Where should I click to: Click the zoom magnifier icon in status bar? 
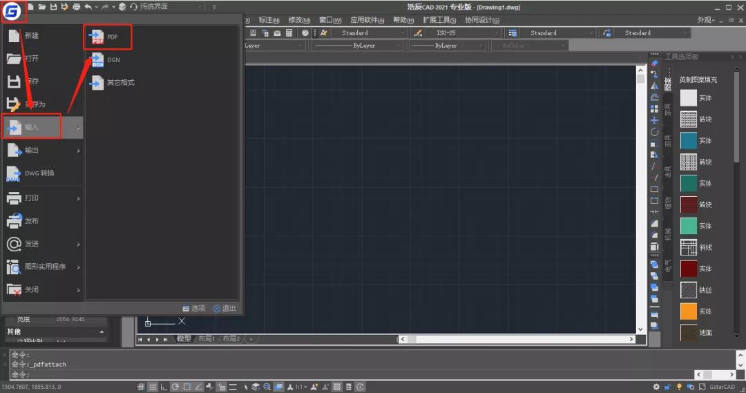tap(267, 387)
